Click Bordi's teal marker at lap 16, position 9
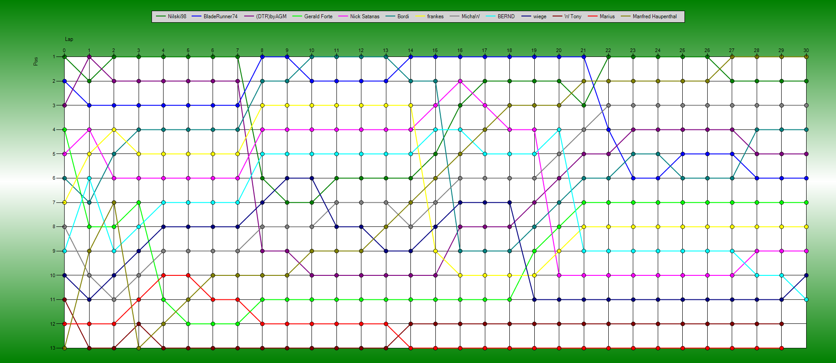This screenshot has width=836, height=363. (460, 251)
